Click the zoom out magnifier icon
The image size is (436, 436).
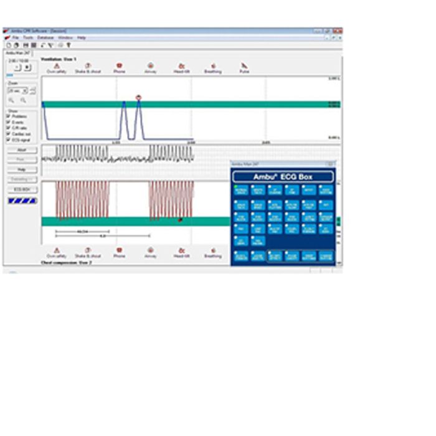[23, 100]
